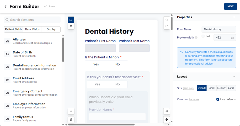Click the back arrow beside Form Builder
240x126 pixels.
coord(6,7)
